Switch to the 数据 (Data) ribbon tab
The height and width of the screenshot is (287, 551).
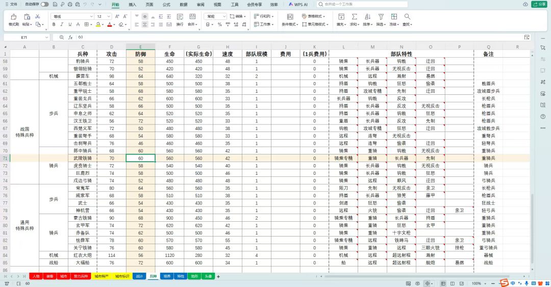click(x=184, y=5)
